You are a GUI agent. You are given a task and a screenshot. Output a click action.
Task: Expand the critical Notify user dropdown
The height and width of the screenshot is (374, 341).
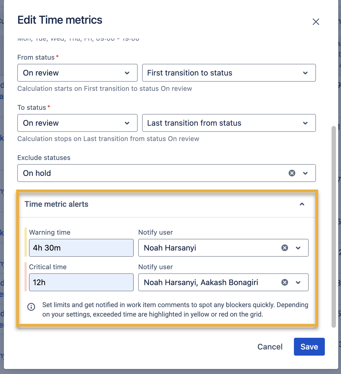(x=298, y=282)
